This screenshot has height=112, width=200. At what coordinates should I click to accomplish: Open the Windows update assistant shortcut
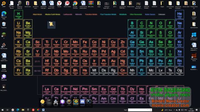[194, 36]
